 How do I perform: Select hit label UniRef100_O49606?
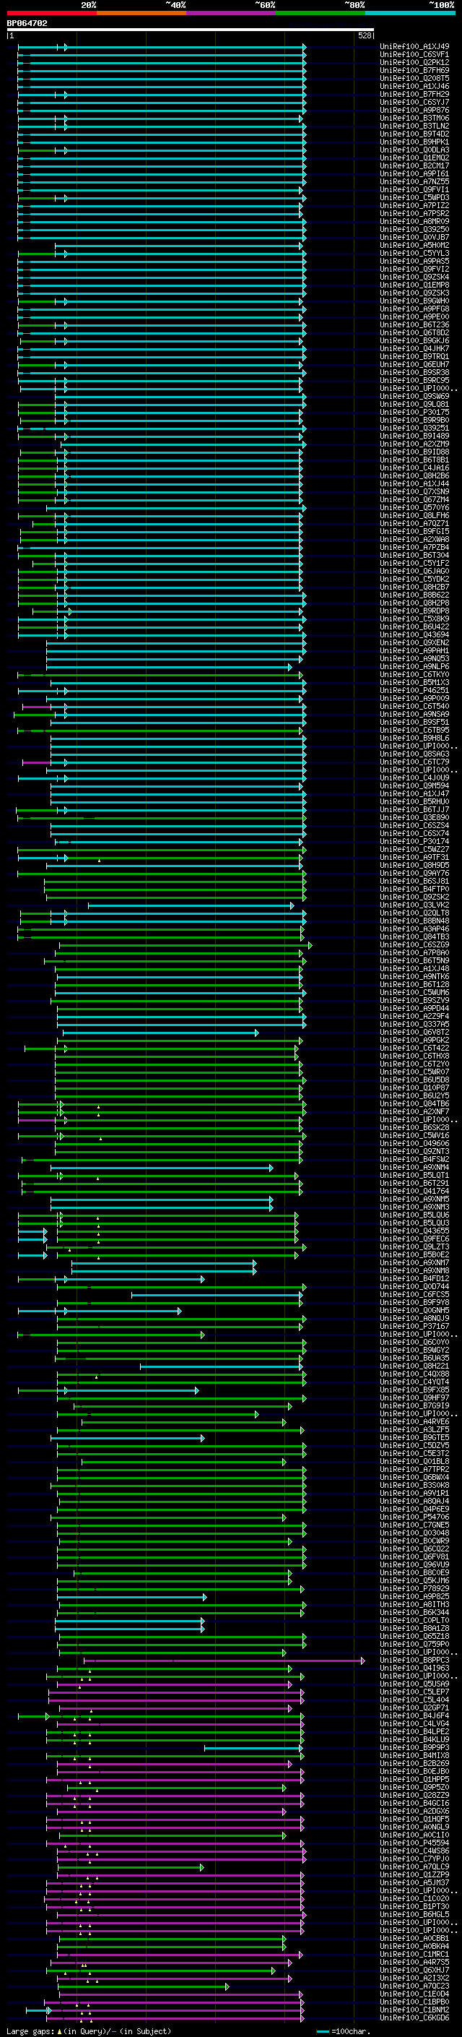coord(414,1143)
